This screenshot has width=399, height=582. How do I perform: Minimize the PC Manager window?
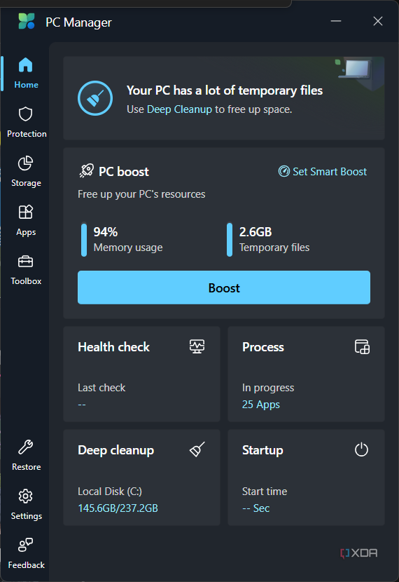click(336, 21)
